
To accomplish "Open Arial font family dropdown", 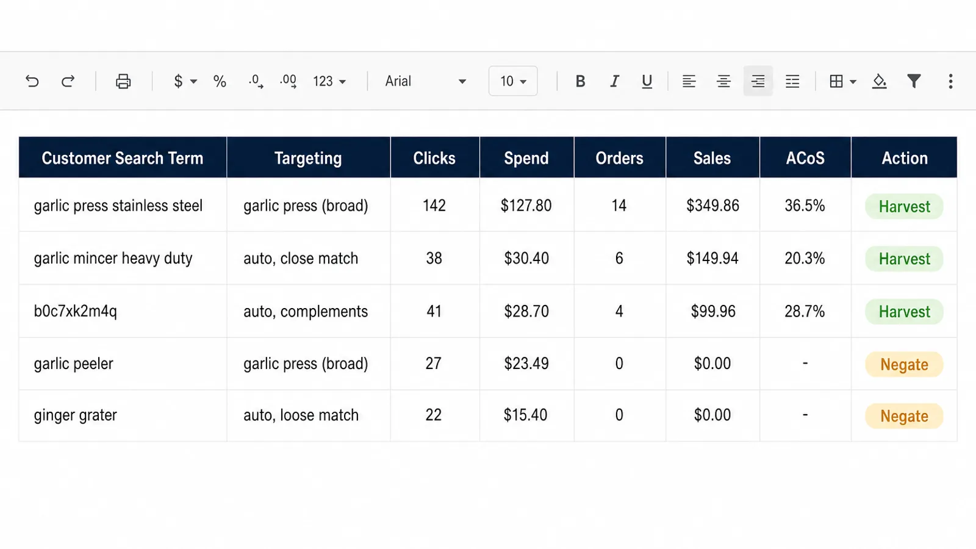I will pyautogui.click(x=426, y=81).
